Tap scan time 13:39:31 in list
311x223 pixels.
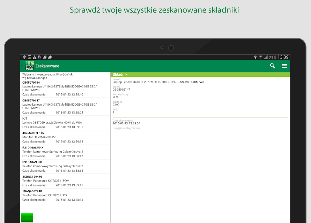69,127
